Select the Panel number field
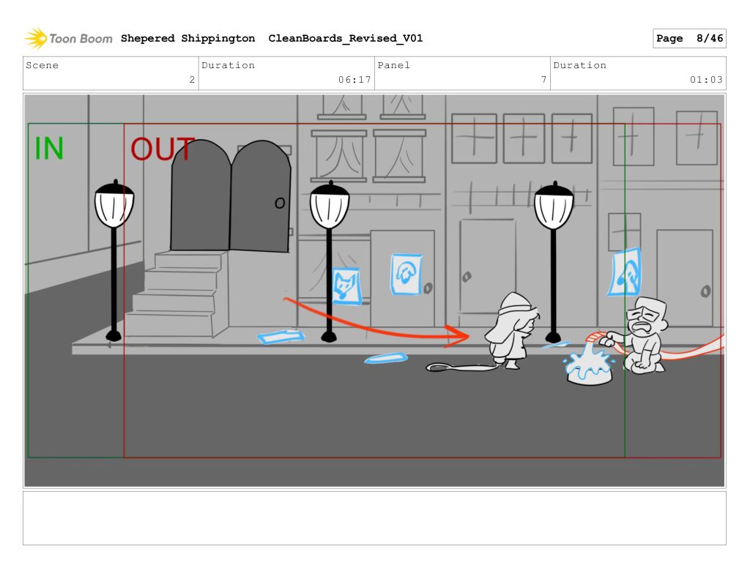This screenshot has height=579, width=750. coord(462,73)
